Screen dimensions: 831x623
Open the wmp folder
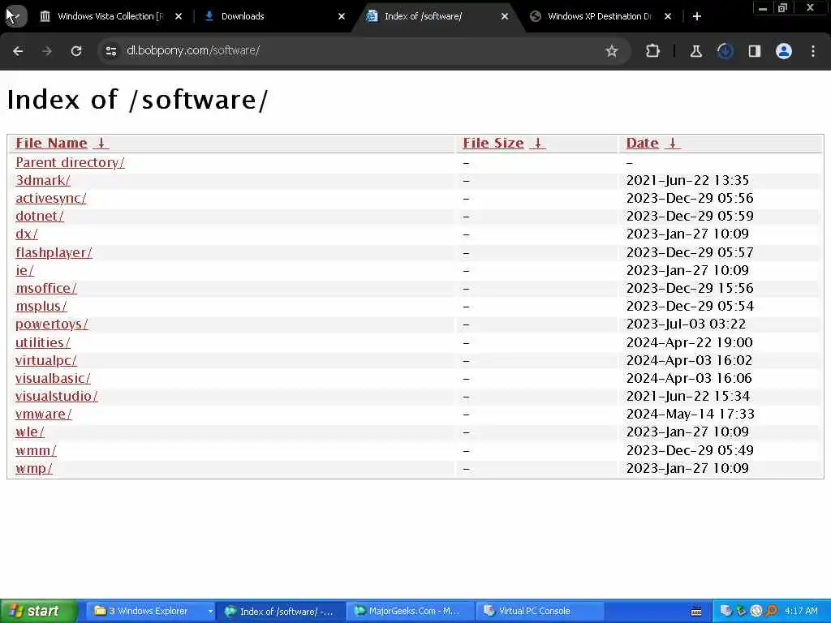[34, 468]
